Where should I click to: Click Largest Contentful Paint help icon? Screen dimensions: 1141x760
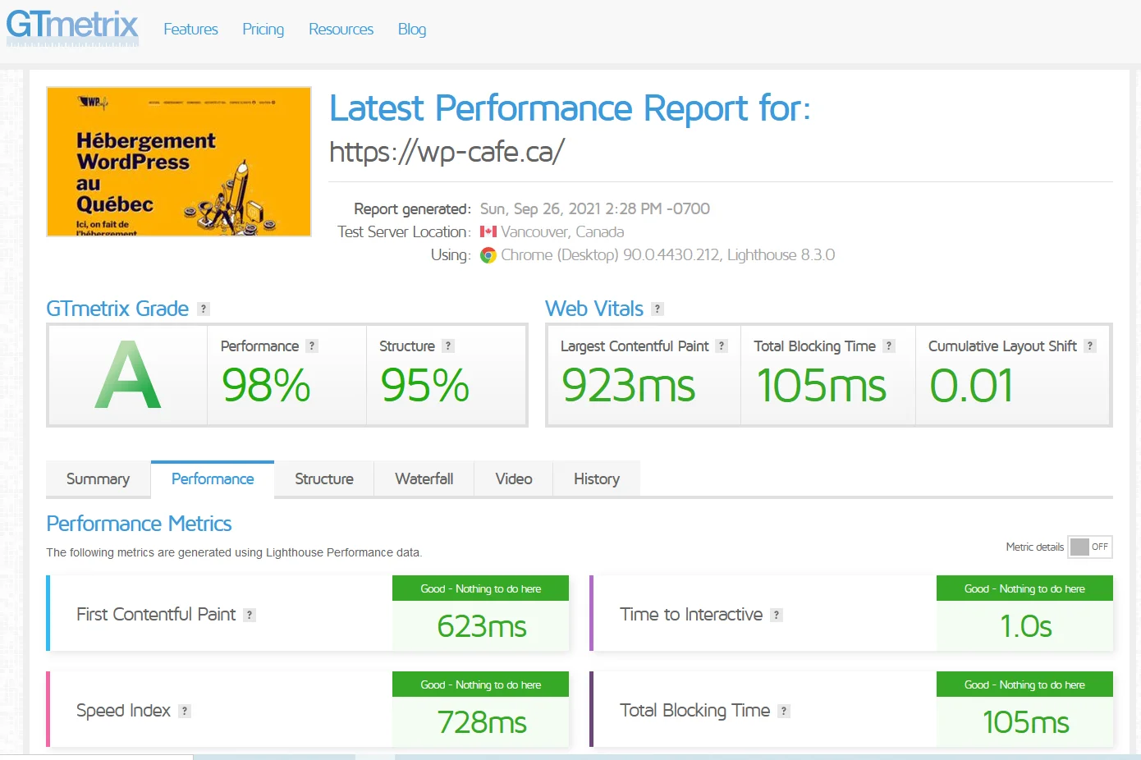pyautogui.click(x=722, y=346)
